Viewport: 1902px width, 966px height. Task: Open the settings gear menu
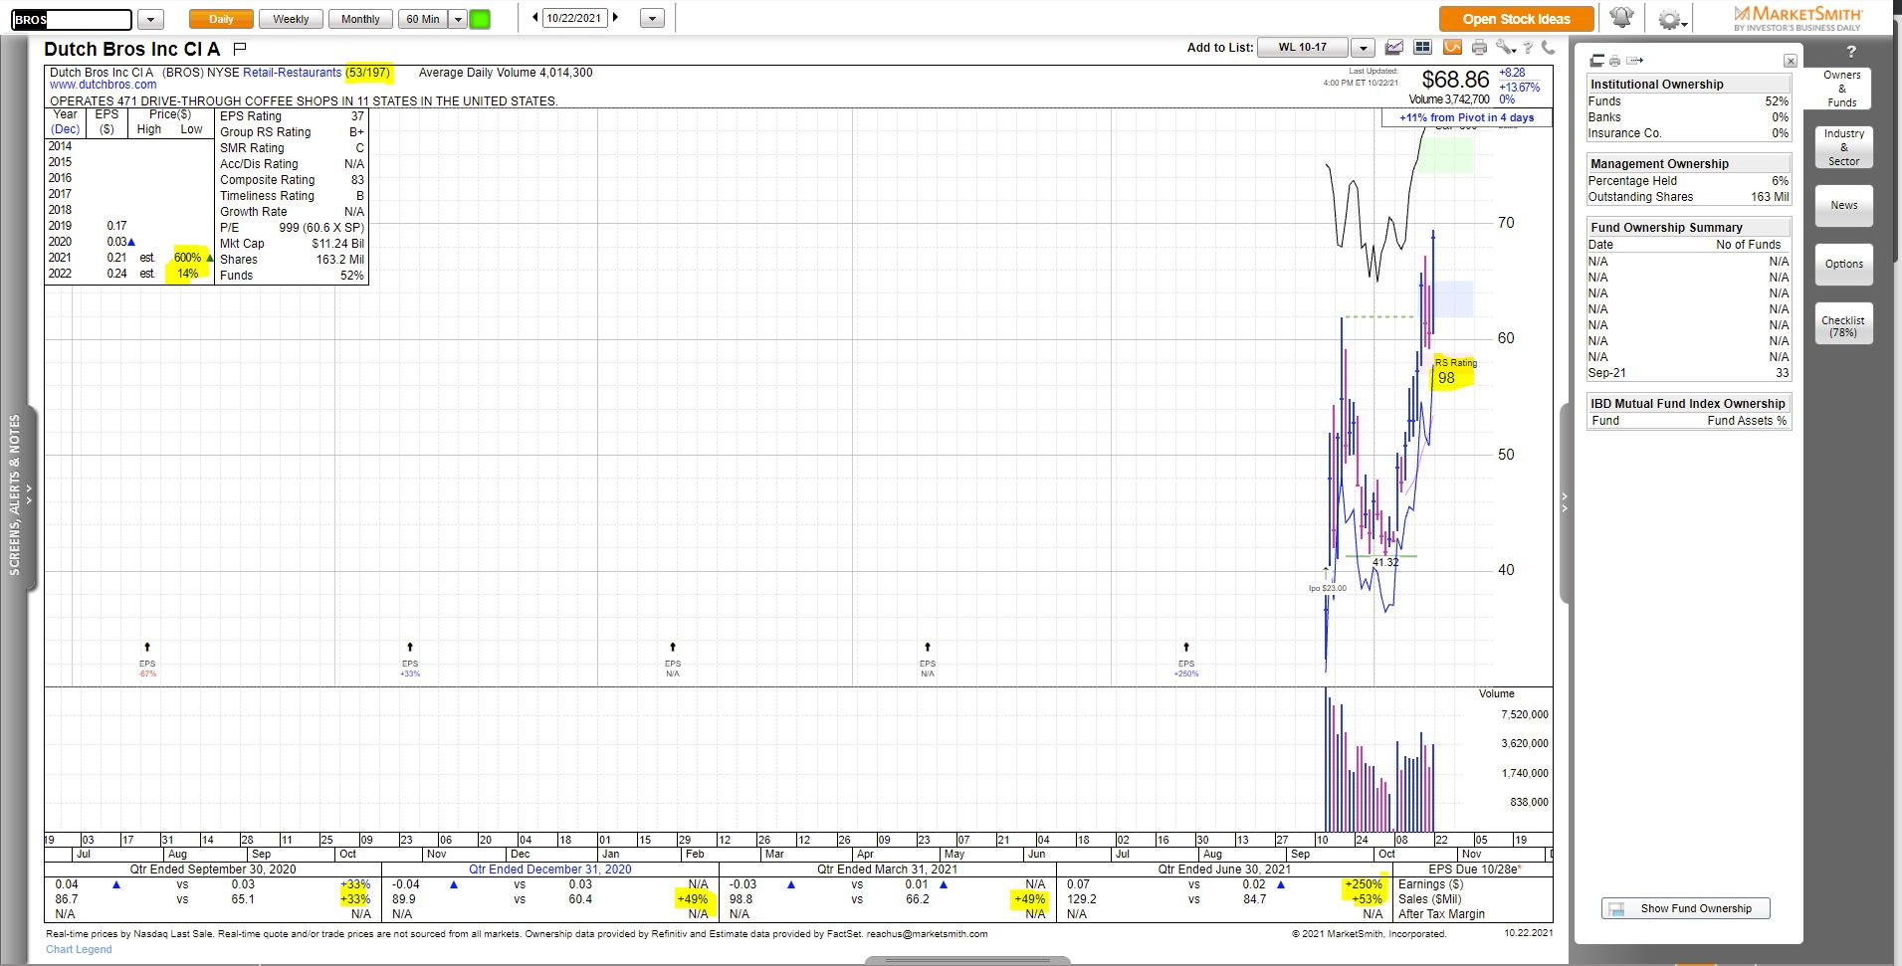click(1669, 19)
